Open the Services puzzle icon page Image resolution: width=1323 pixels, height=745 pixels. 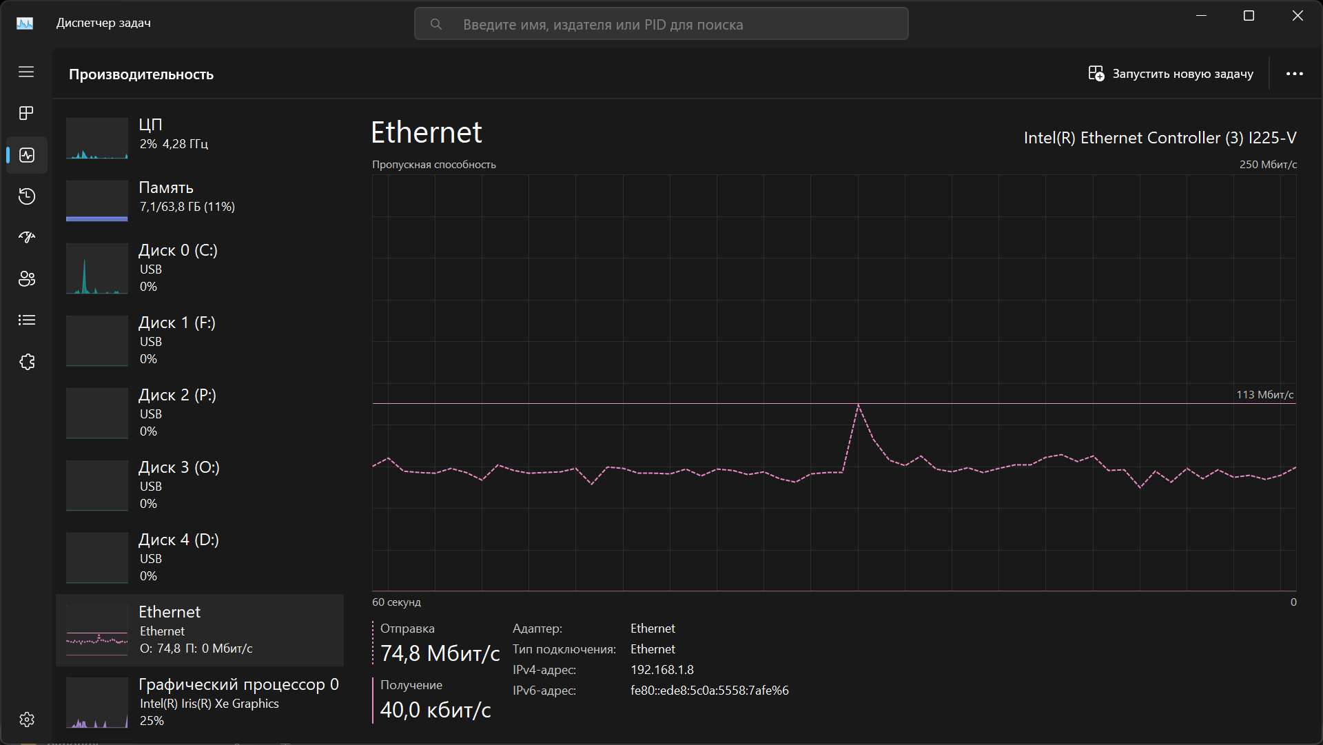pos(26,362)
